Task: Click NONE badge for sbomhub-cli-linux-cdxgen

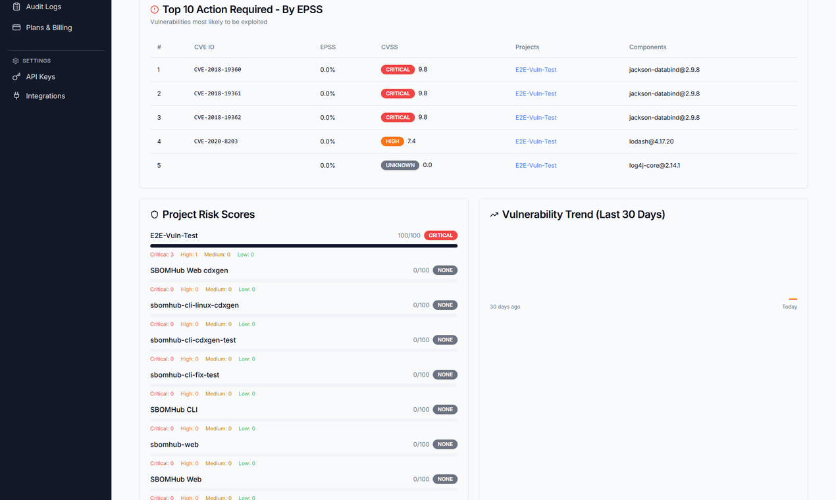Action: (x=445, y=305)
